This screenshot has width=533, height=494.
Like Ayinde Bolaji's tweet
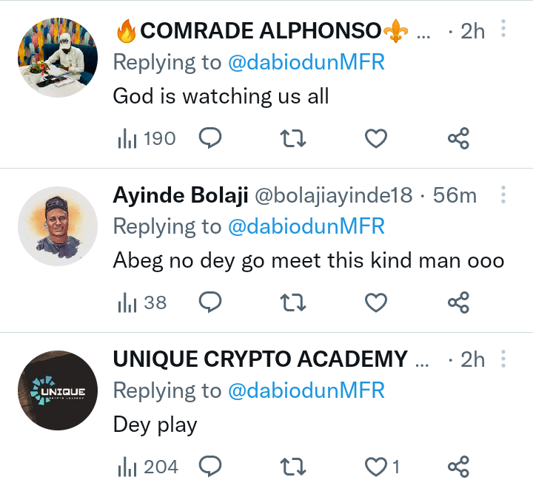(377, 302)
